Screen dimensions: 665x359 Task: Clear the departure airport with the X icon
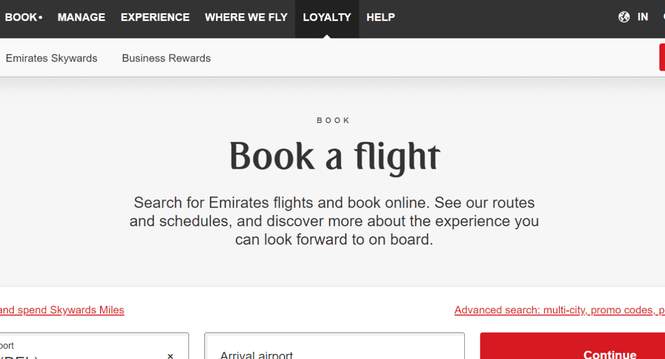(170, 355)
